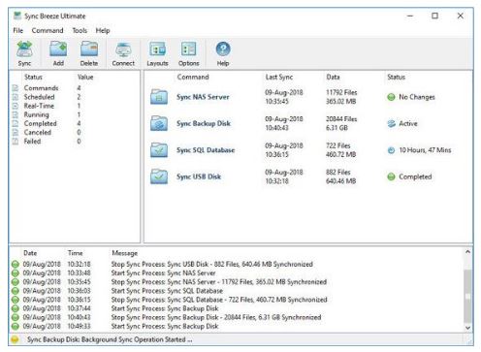Click the Active status icon

coord(391,123)
